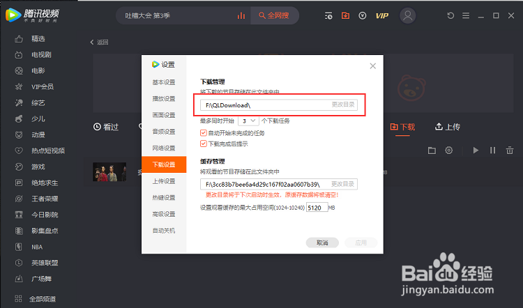The height and width of the screenshot is (308, 523).
Task: Open the watch history list icon
Action: tap(328, 15)
